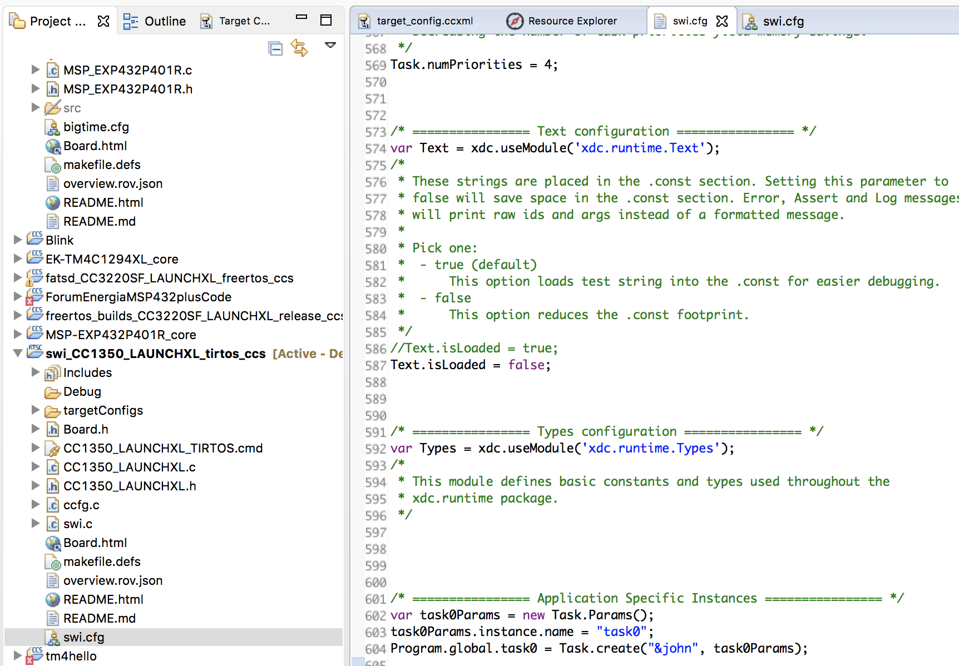
Task: Click the bigtime.cfg configuration file icon
Action: click(52, 127)
